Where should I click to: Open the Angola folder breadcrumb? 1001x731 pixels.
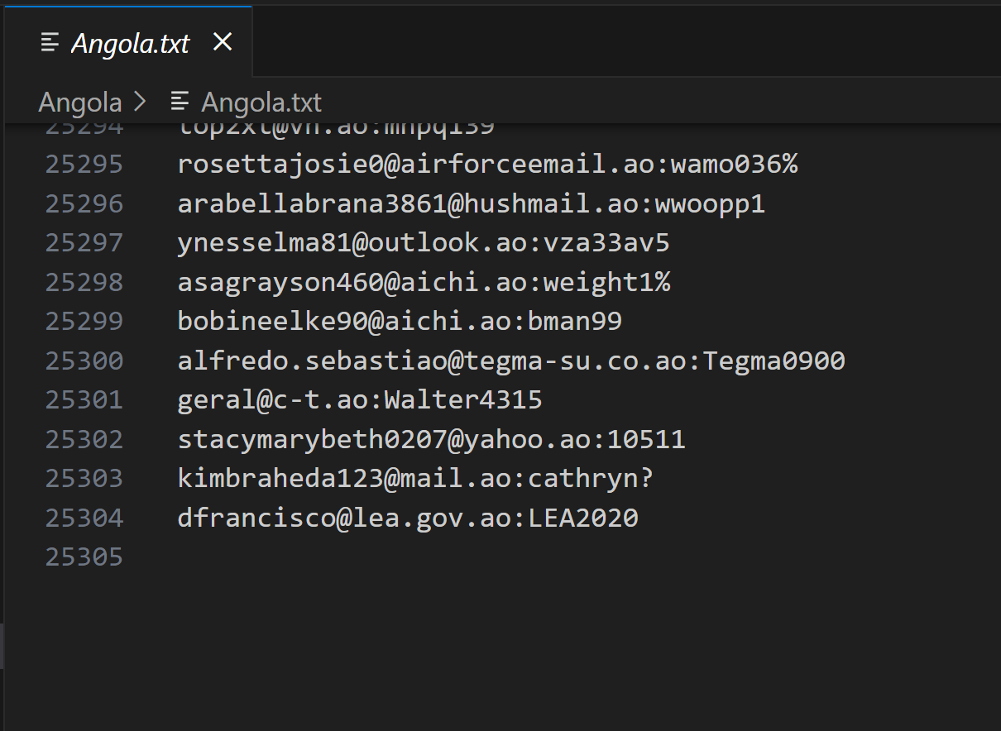80,103
